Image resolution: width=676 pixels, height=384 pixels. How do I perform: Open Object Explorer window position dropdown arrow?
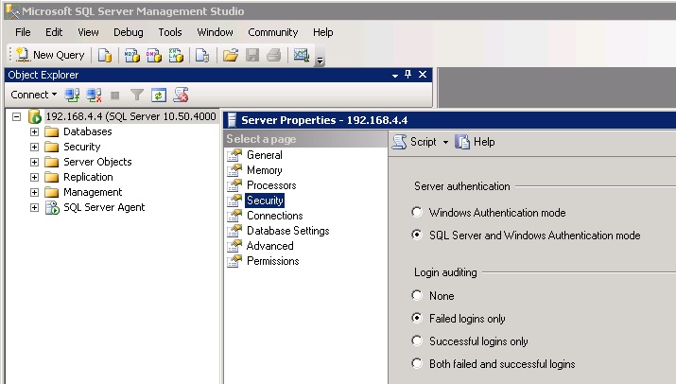(x=395, y=76)
